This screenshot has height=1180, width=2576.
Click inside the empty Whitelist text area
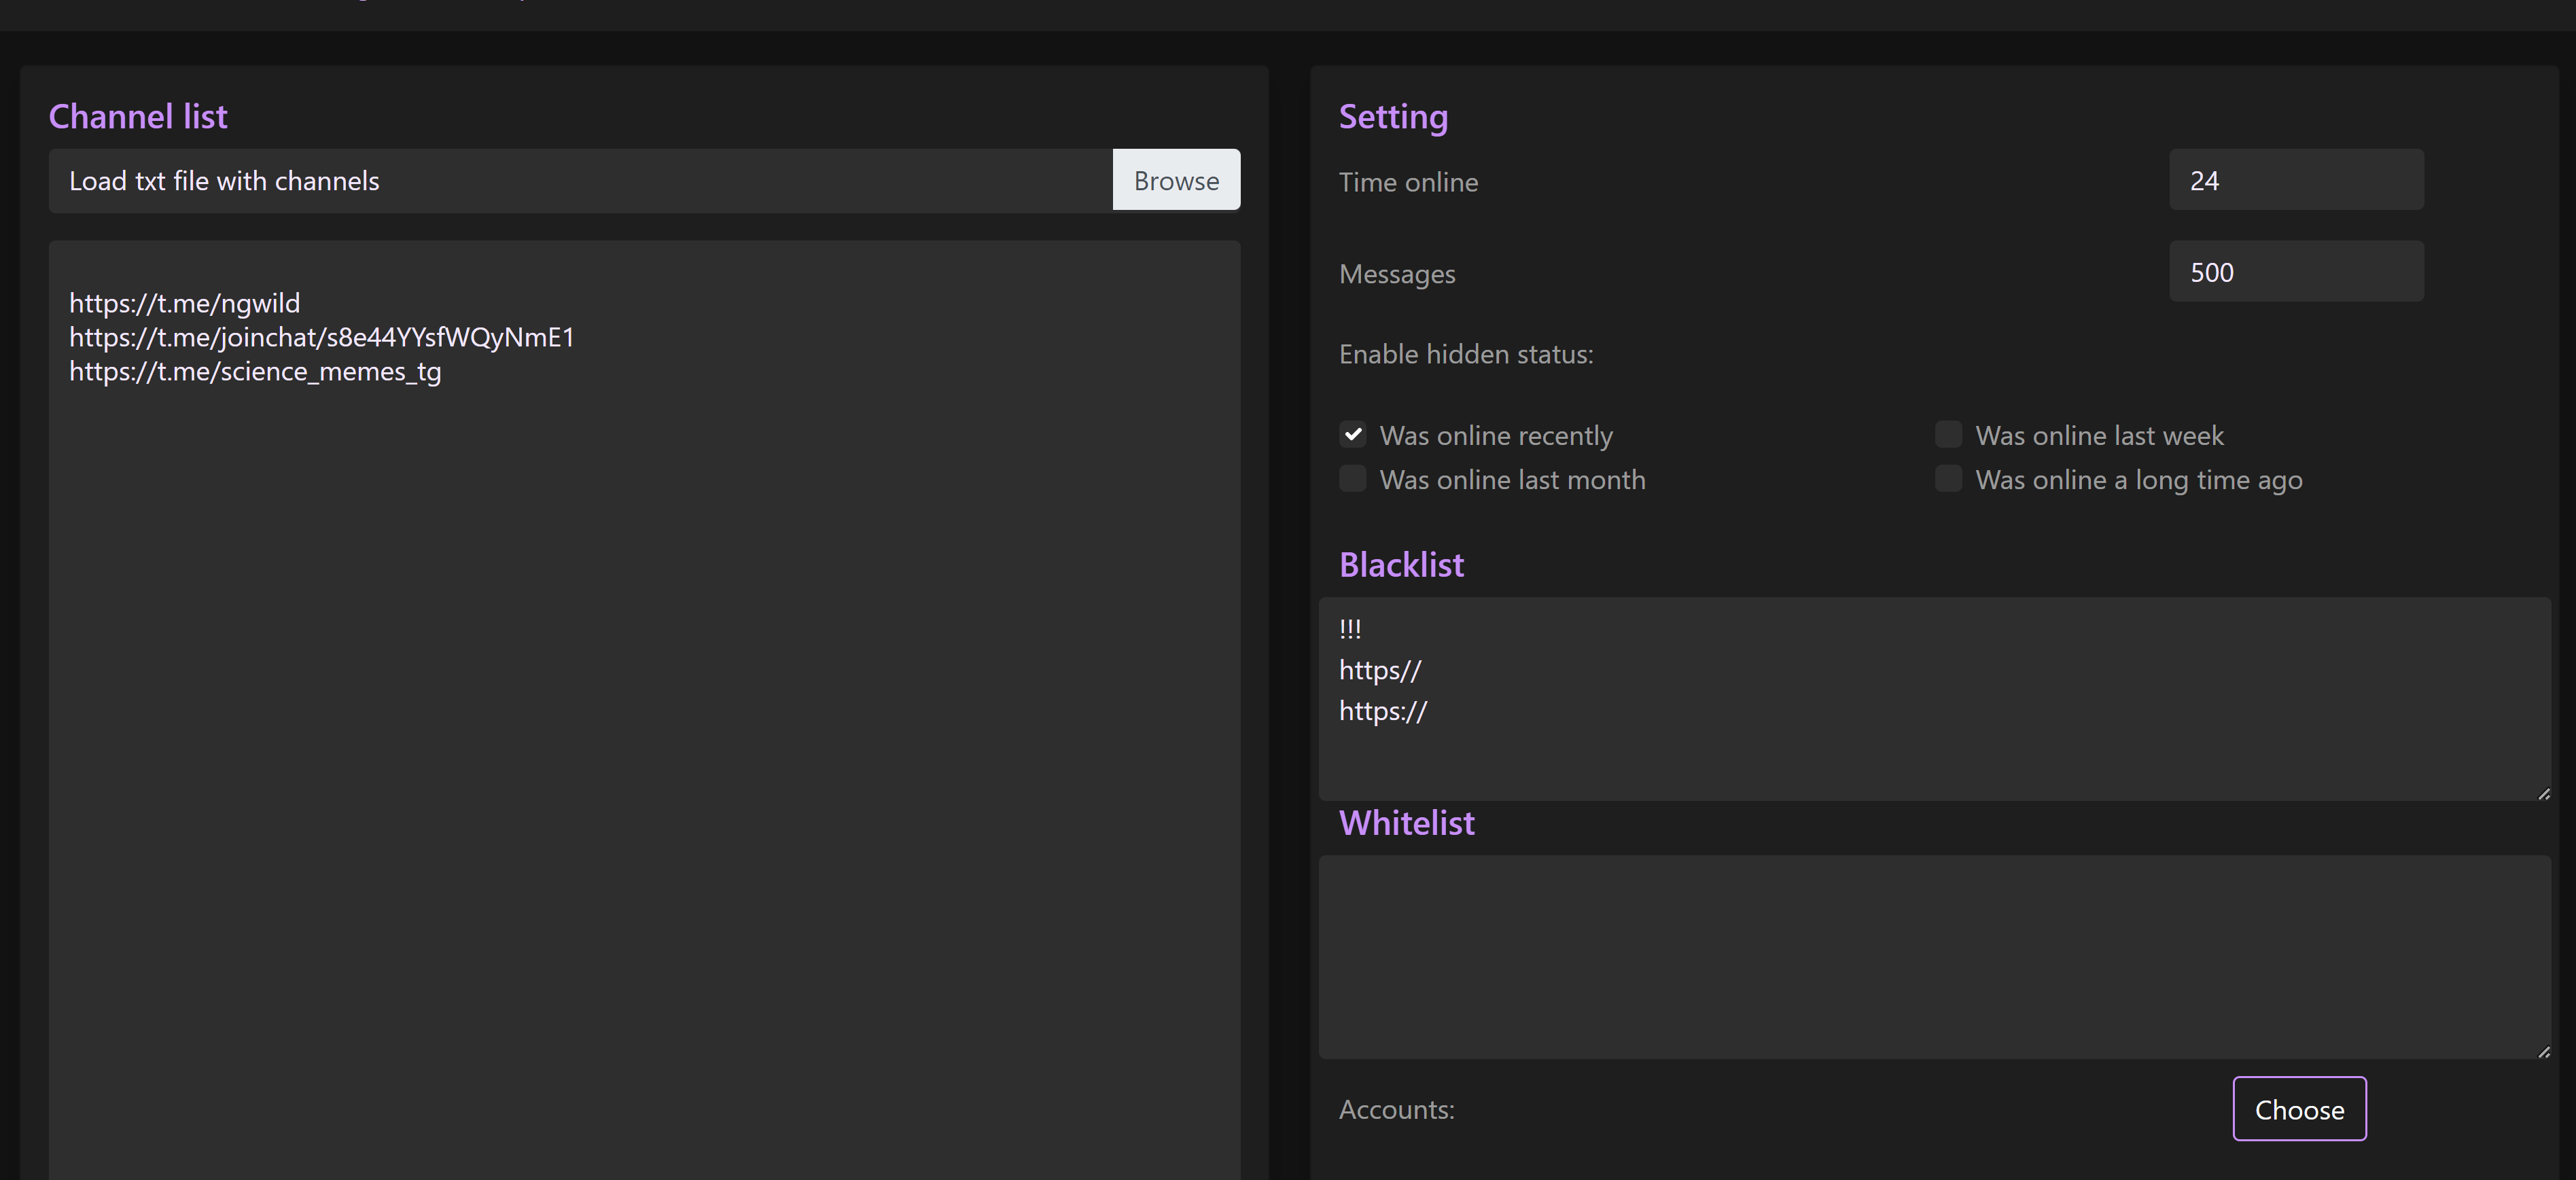pos(1934,957)
